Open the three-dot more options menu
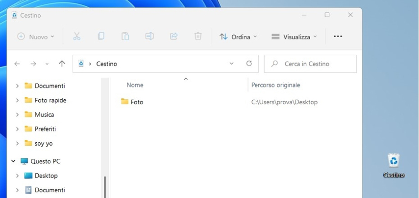Viewport: 419px width, 198px height. [x=338, y=37]
